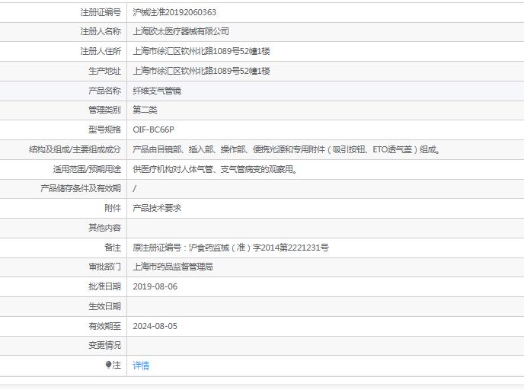524x390 pixels.
Task: Click the 附件 label
Action: click(x=113, y=208)
